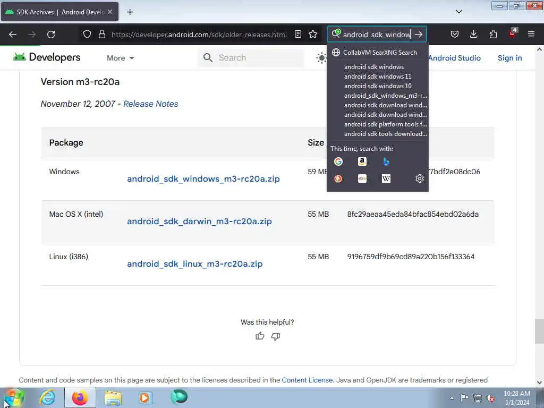Close the SDK Archives tab

point(110,12)
